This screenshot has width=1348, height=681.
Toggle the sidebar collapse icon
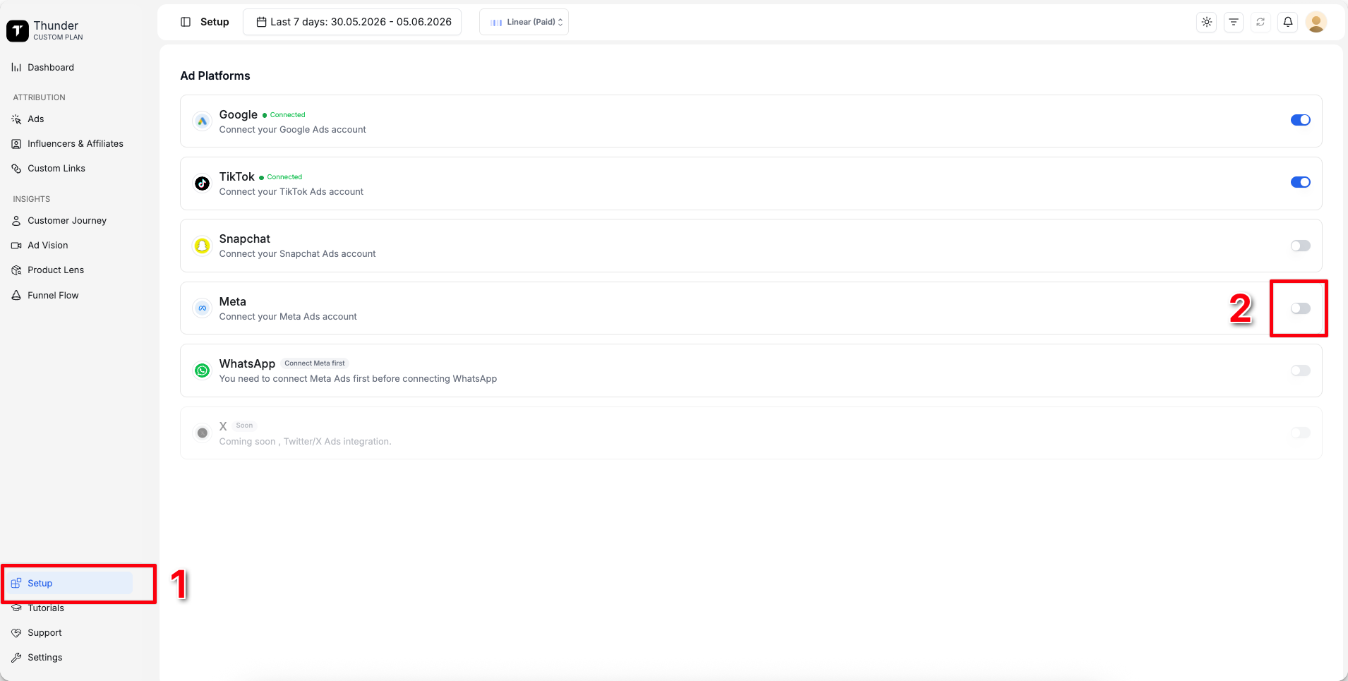pos(186,22)
